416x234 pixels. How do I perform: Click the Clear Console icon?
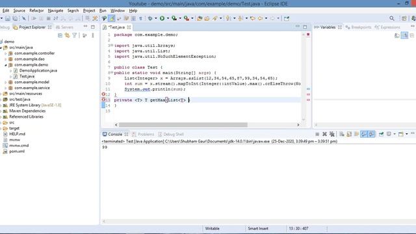pyautogui.click(x=342, y=135)
